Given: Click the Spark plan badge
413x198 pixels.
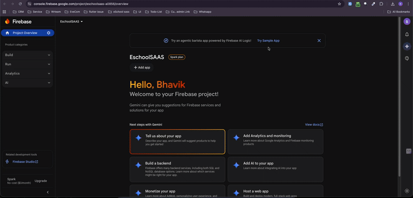Looking at the screenshot, I should [x=177, y=57].
